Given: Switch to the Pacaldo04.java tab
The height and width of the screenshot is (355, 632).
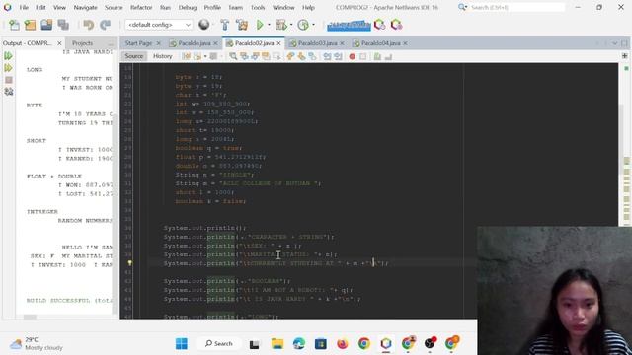Looking at the screenshot, I should 380,43.
